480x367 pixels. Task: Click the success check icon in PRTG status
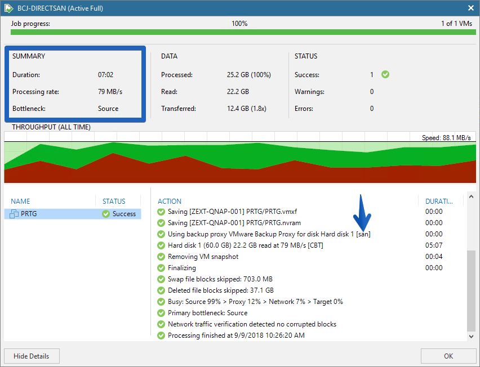(106, 214)
